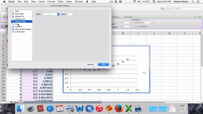Viewport: 203px width, 114px height.
Task: Open the ribbon settings gear menu
Action: [x=200, y=17]
